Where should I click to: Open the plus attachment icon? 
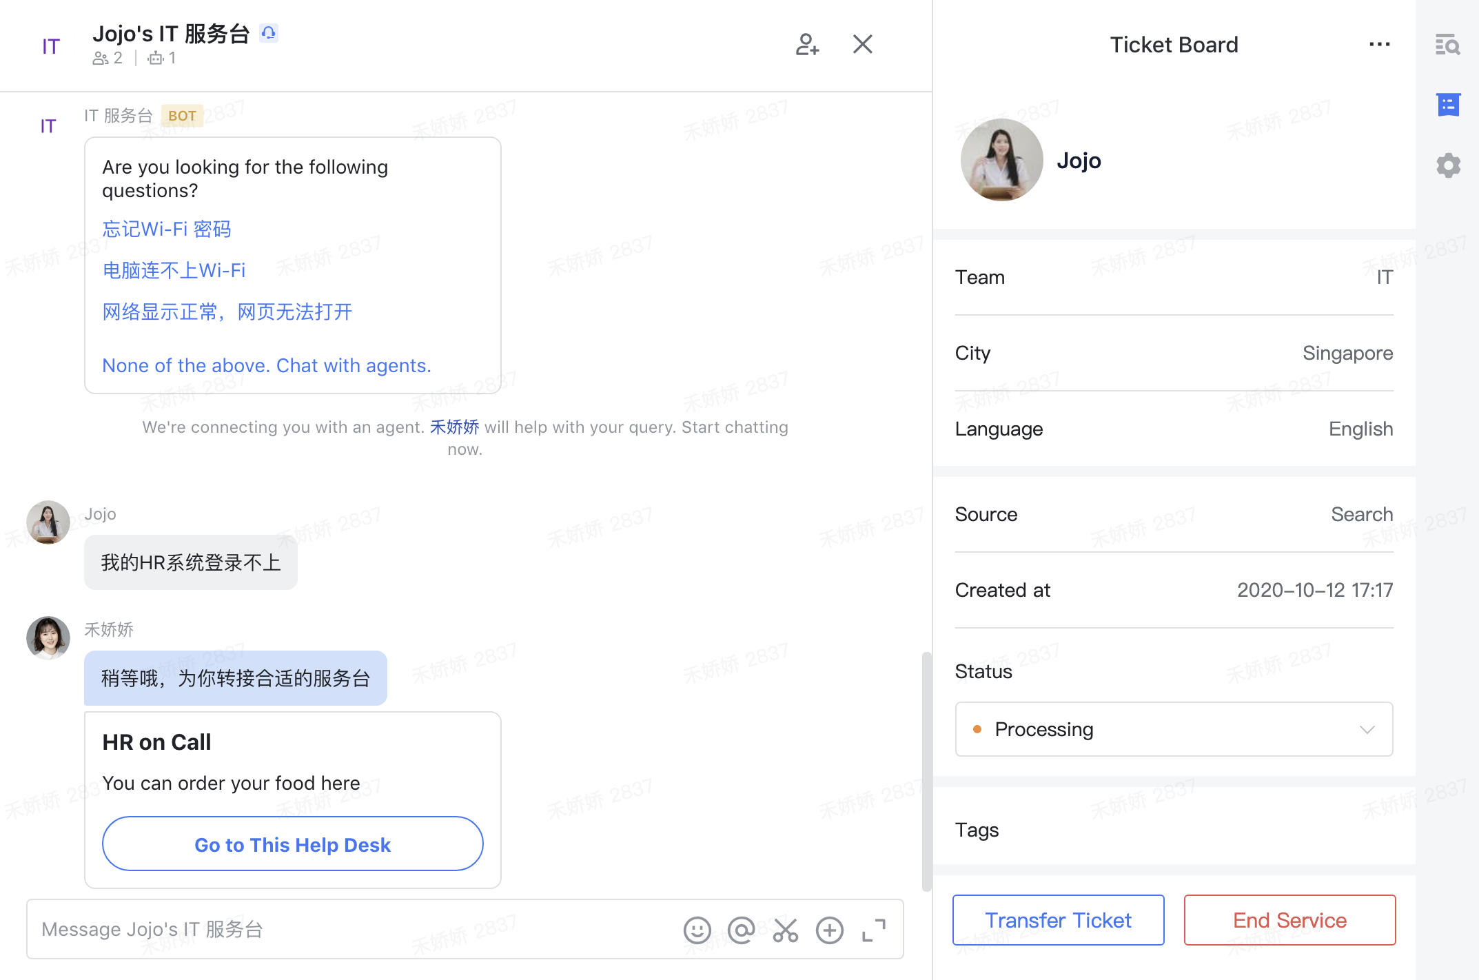(830, 930)
